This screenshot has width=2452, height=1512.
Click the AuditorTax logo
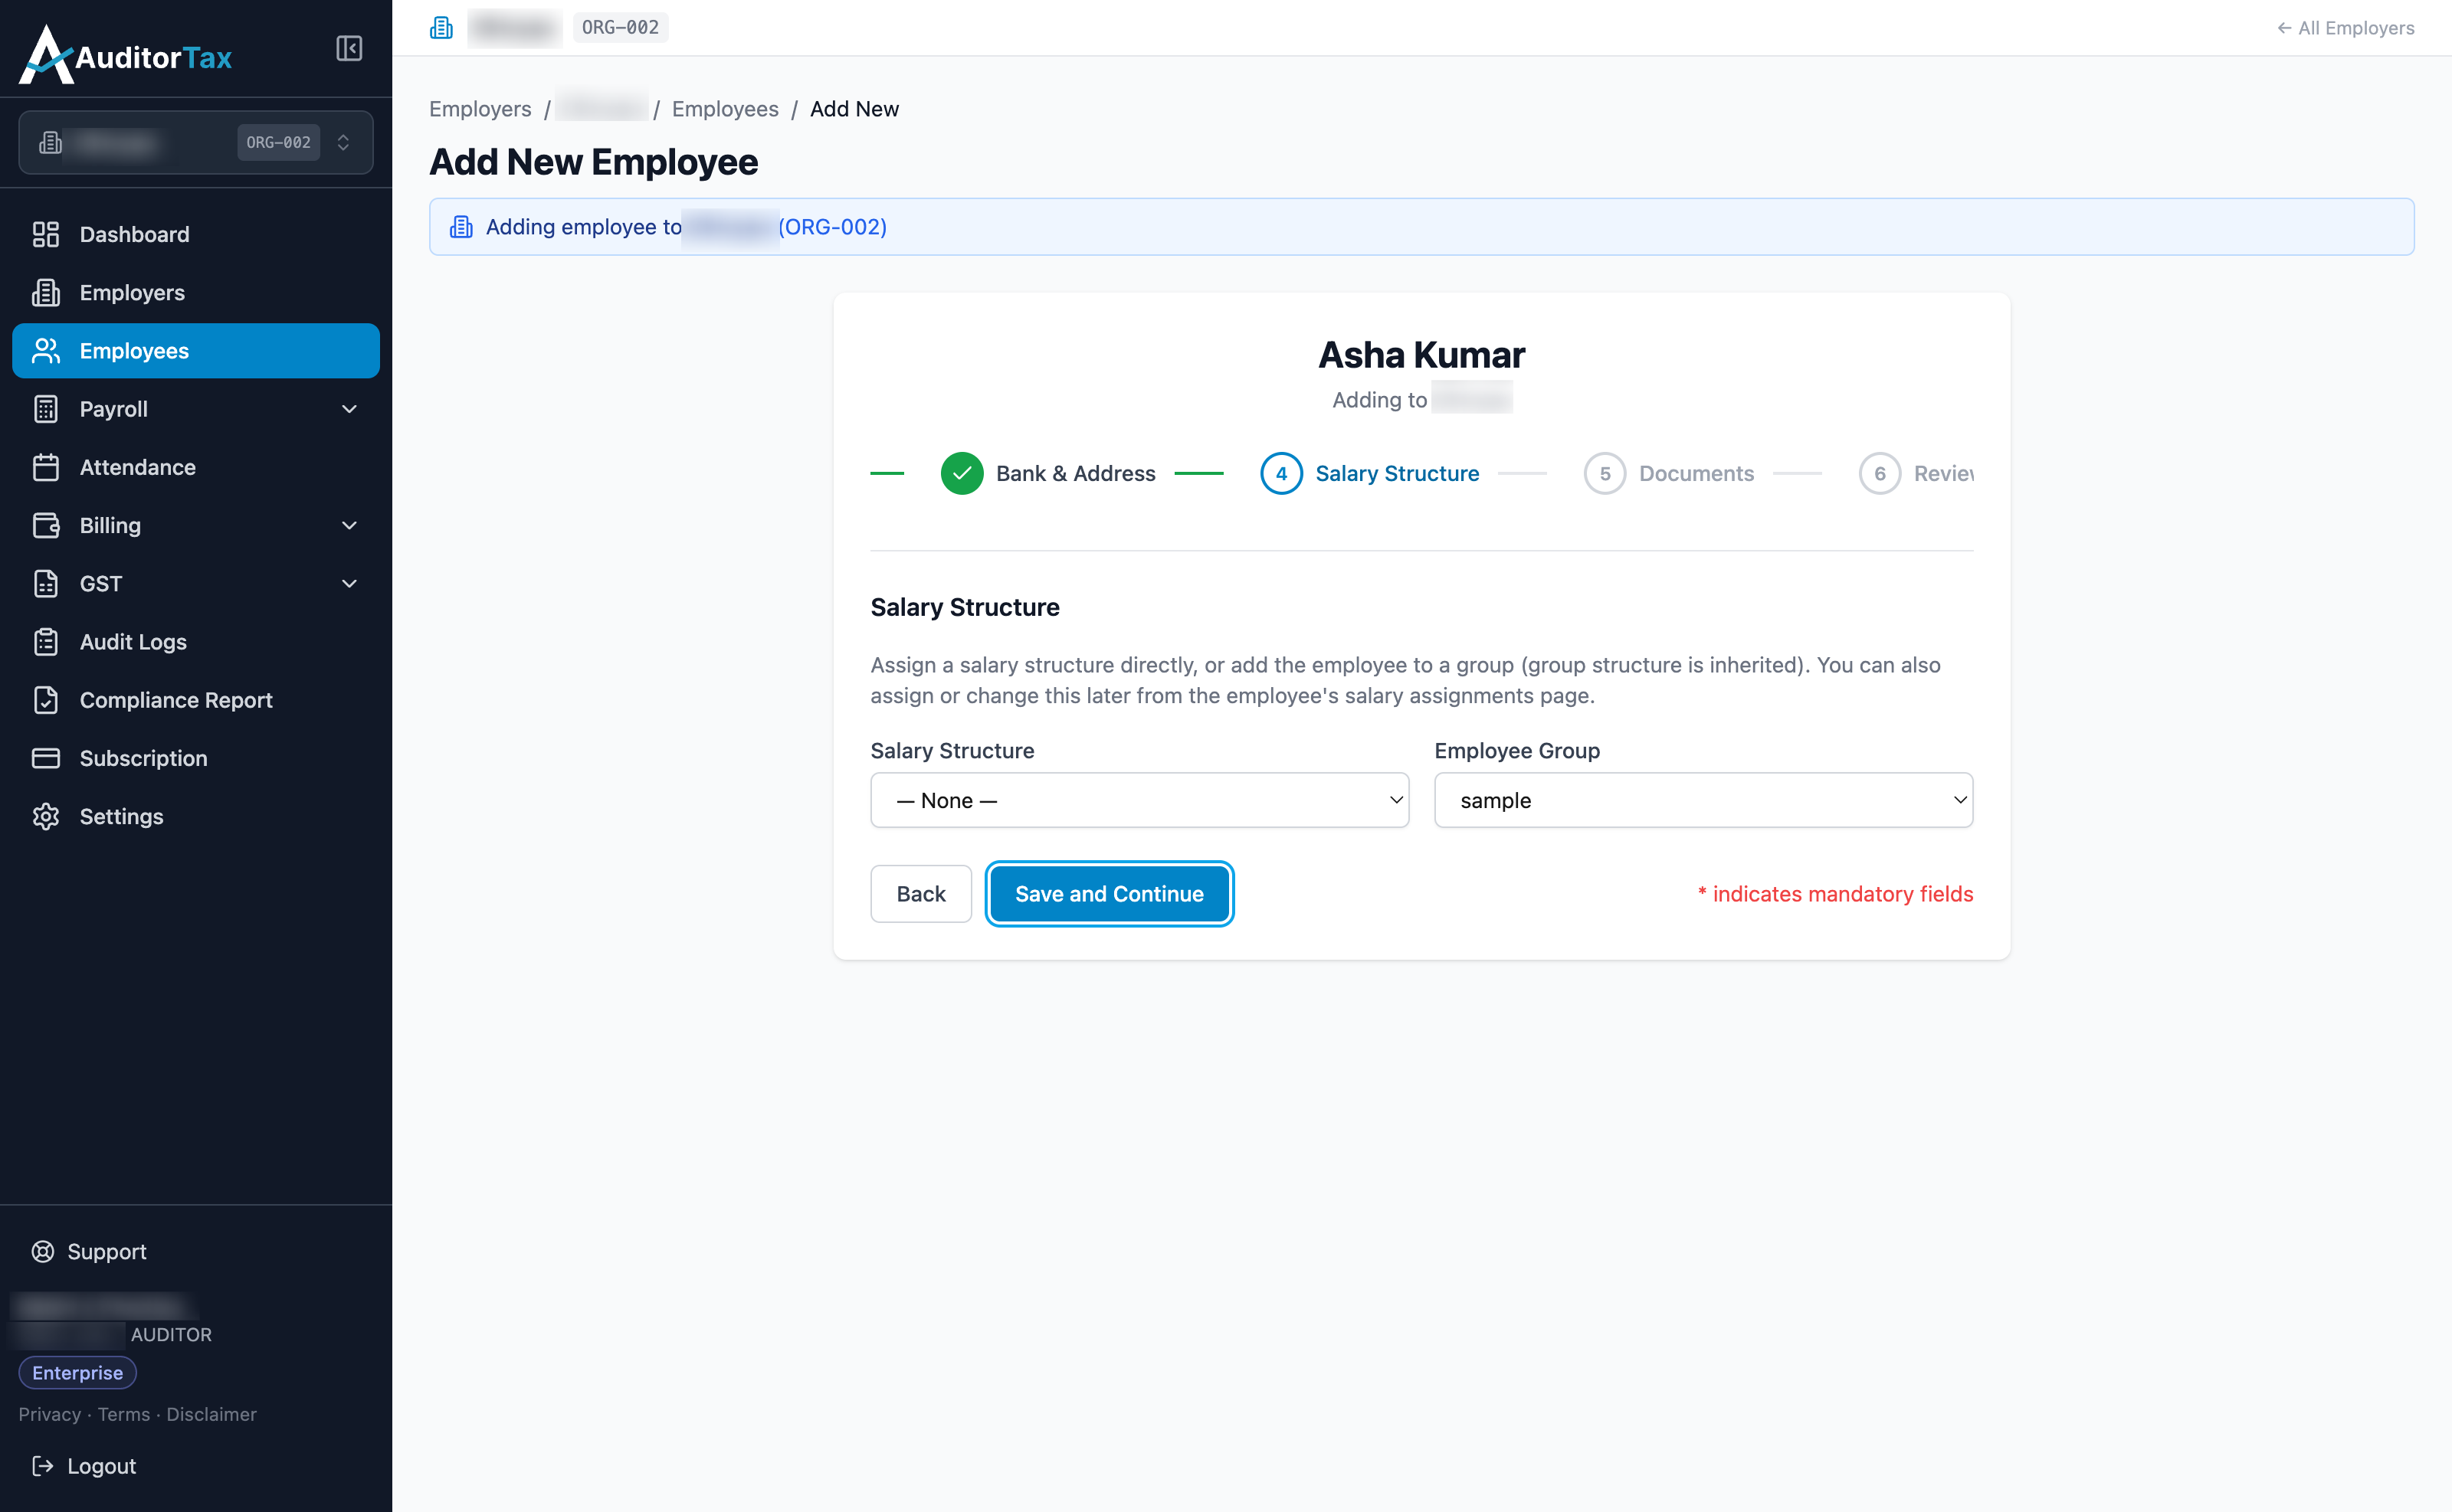125,55
